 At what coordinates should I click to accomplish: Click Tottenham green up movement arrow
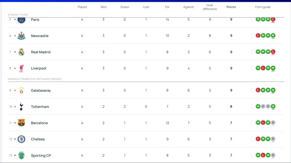click(x=15, y=106)
